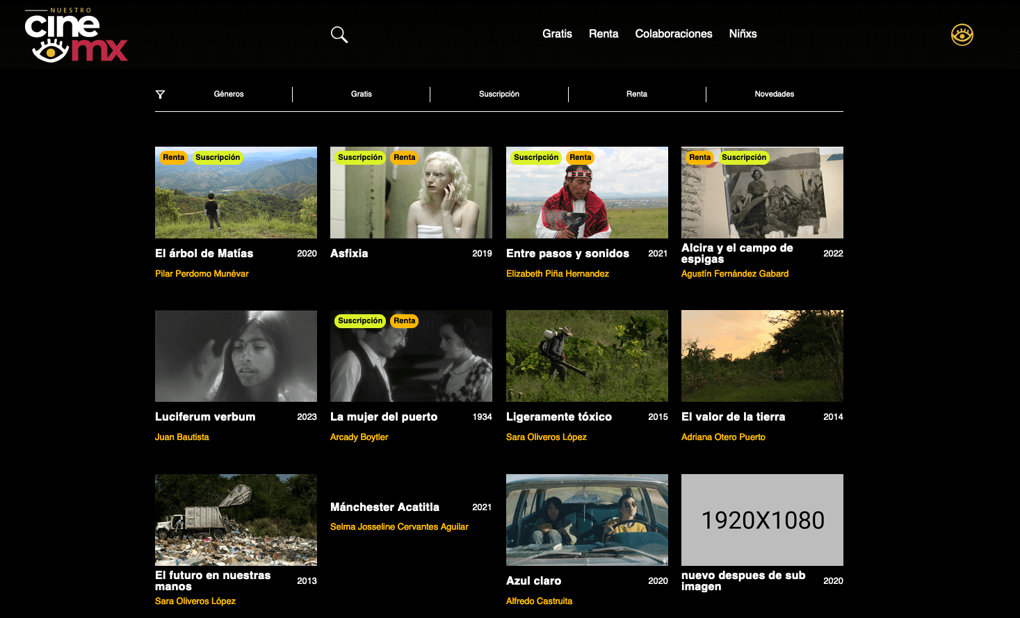
Task: Click Suscripción badge on Asfixia thumbnail
Action: (x=359, y=158)
